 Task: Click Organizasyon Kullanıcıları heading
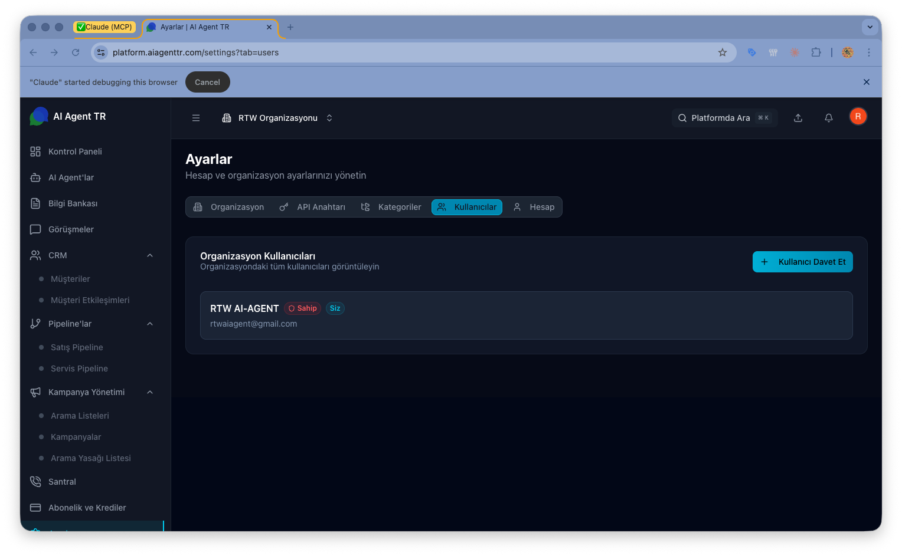coord(257,256)
